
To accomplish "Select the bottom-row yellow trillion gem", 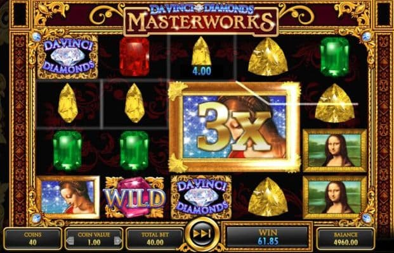I will click(x=268, y=196).
